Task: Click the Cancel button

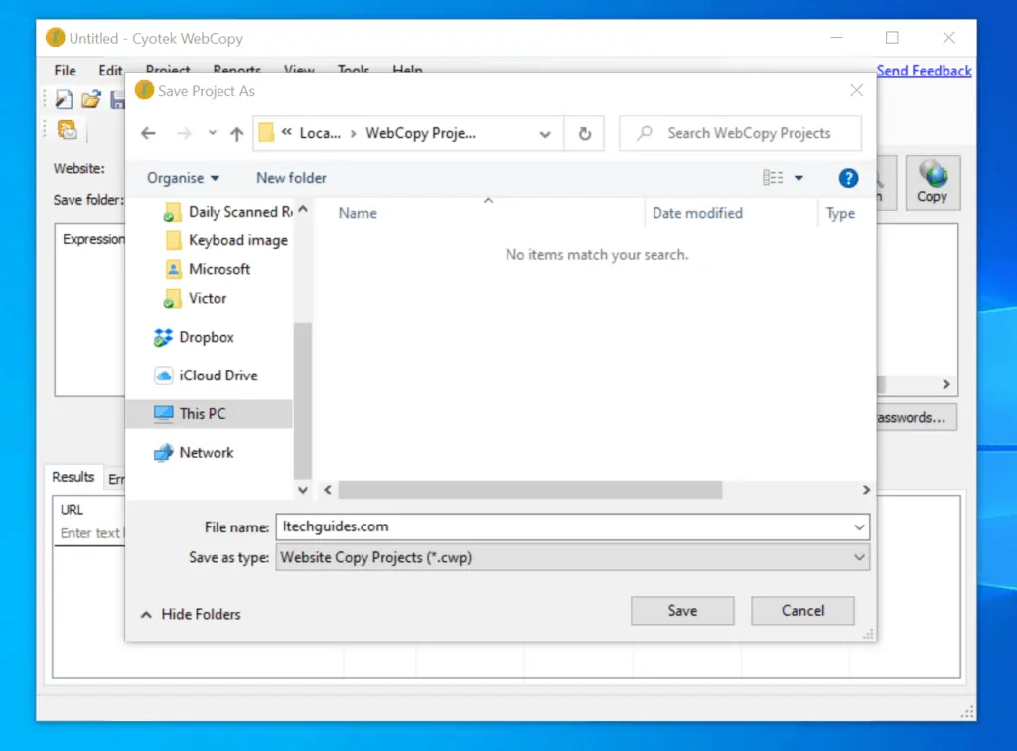Action: pyautogui.click(x=802, y=611)
